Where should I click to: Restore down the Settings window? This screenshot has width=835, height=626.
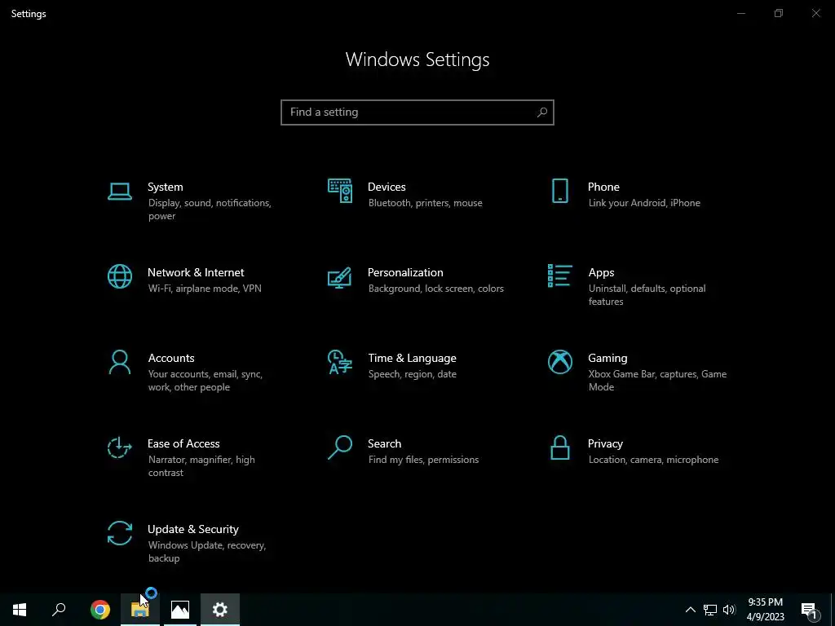click(779, 13)
